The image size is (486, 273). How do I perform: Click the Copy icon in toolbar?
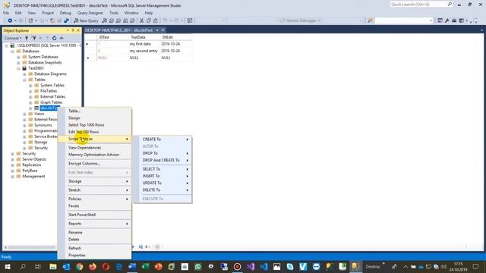click(x=149, y=20)
